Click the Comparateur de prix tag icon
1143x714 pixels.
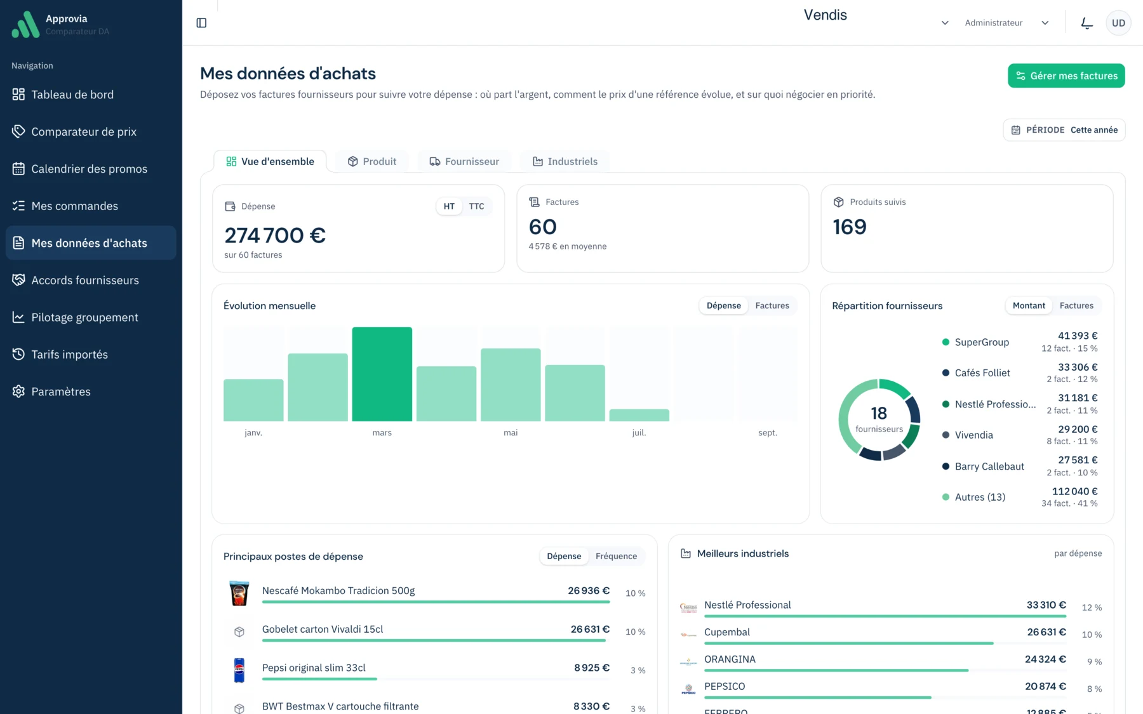tap(18, 131)
